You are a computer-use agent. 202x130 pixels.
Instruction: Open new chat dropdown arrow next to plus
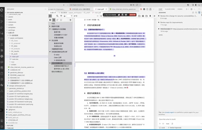[x=189, y=9]
